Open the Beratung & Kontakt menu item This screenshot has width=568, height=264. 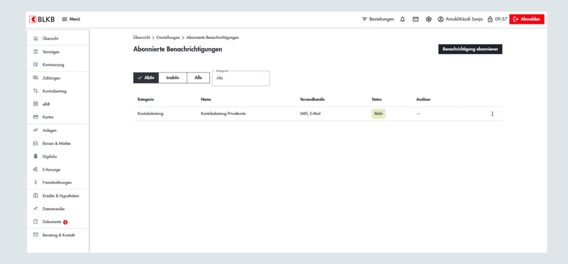[x=58, y=235]
